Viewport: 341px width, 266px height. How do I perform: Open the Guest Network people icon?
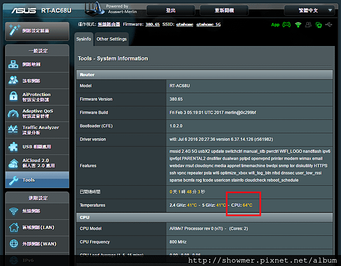pyautogui.click(x=13, y=80)
